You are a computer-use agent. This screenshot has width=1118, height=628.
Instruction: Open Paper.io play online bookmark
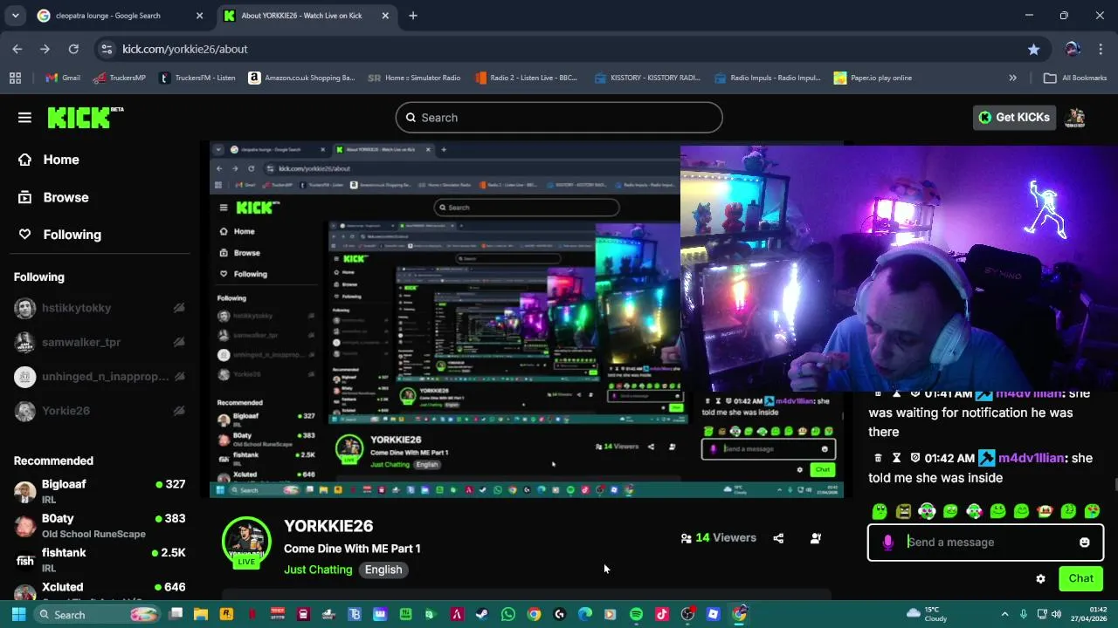click(873, 78)
